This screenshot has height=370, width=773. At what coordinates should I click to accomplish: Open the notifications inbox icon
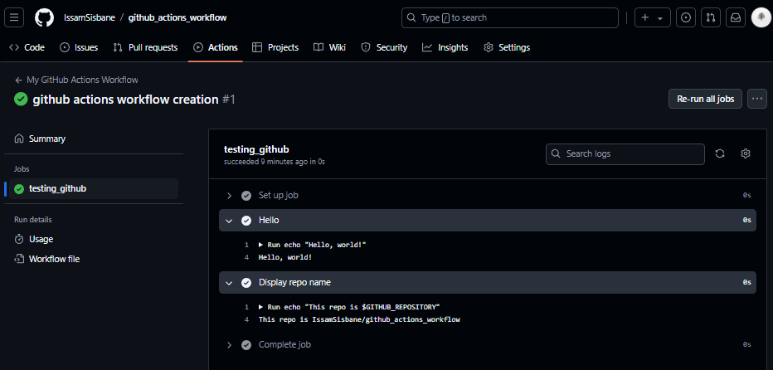point(736,17)
